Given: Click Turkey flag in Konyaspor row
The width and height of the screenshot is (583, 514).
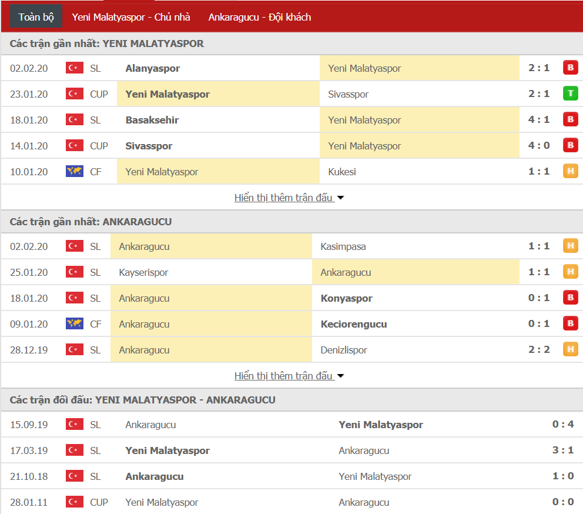Looking at the screenshot, I should pyautogui.click(x=75, y=298).
